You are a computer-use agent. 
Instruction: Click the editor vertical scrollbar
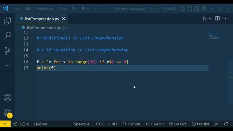230,83
